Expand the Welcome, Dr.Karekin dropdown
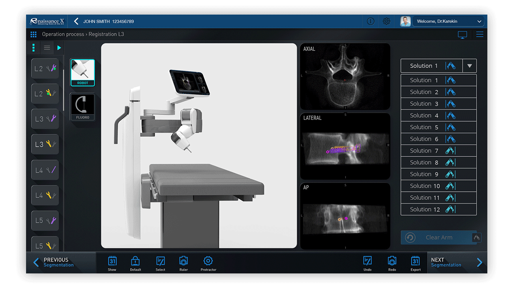The height and width of the screenshot is (288, 513). coord(448,21)
